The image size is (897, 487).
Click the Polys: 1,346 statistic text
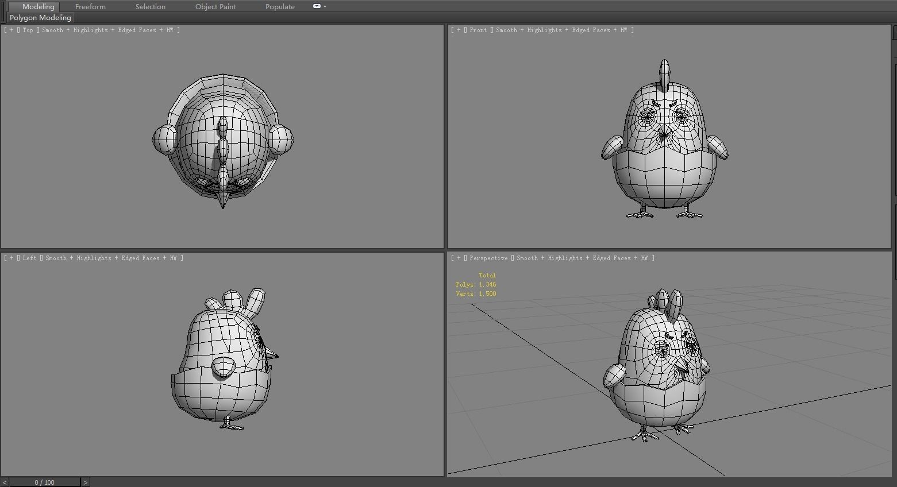(x=476, y=284)
